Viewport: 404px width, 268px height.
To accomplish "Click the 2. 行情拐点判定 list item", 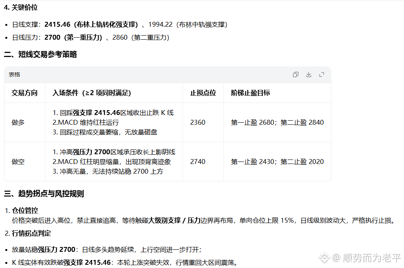I will [28, 234].
